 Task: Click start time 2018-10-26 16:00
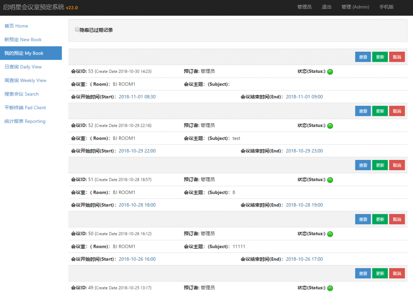coord(137,259)
